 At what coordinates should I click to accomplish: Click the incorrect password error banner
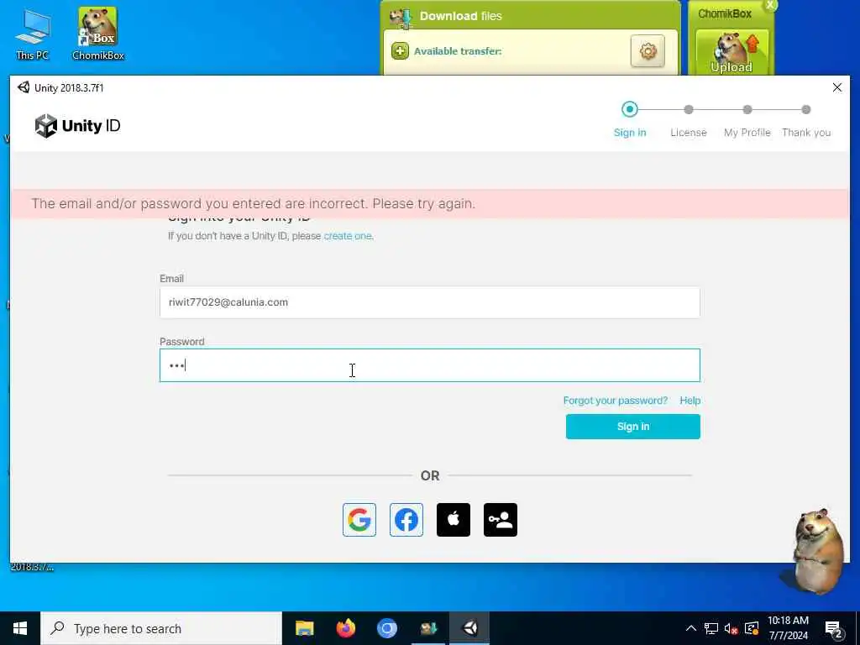click(430, 203)
